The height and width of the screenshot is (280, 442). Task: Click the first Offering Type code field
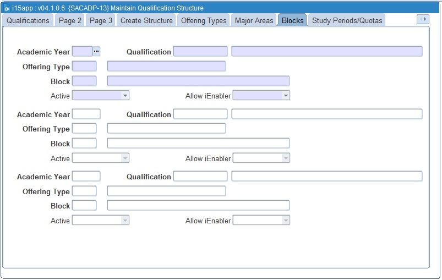coord(84,66)
